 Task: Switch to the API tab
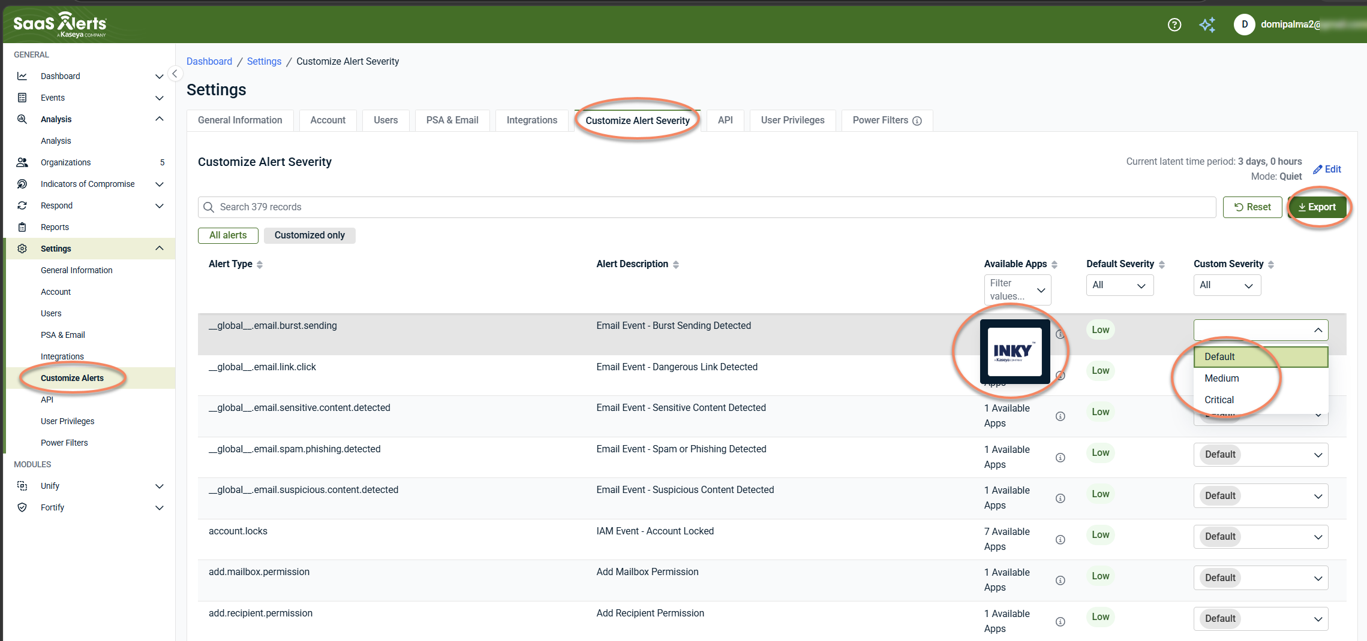point(725,120)
